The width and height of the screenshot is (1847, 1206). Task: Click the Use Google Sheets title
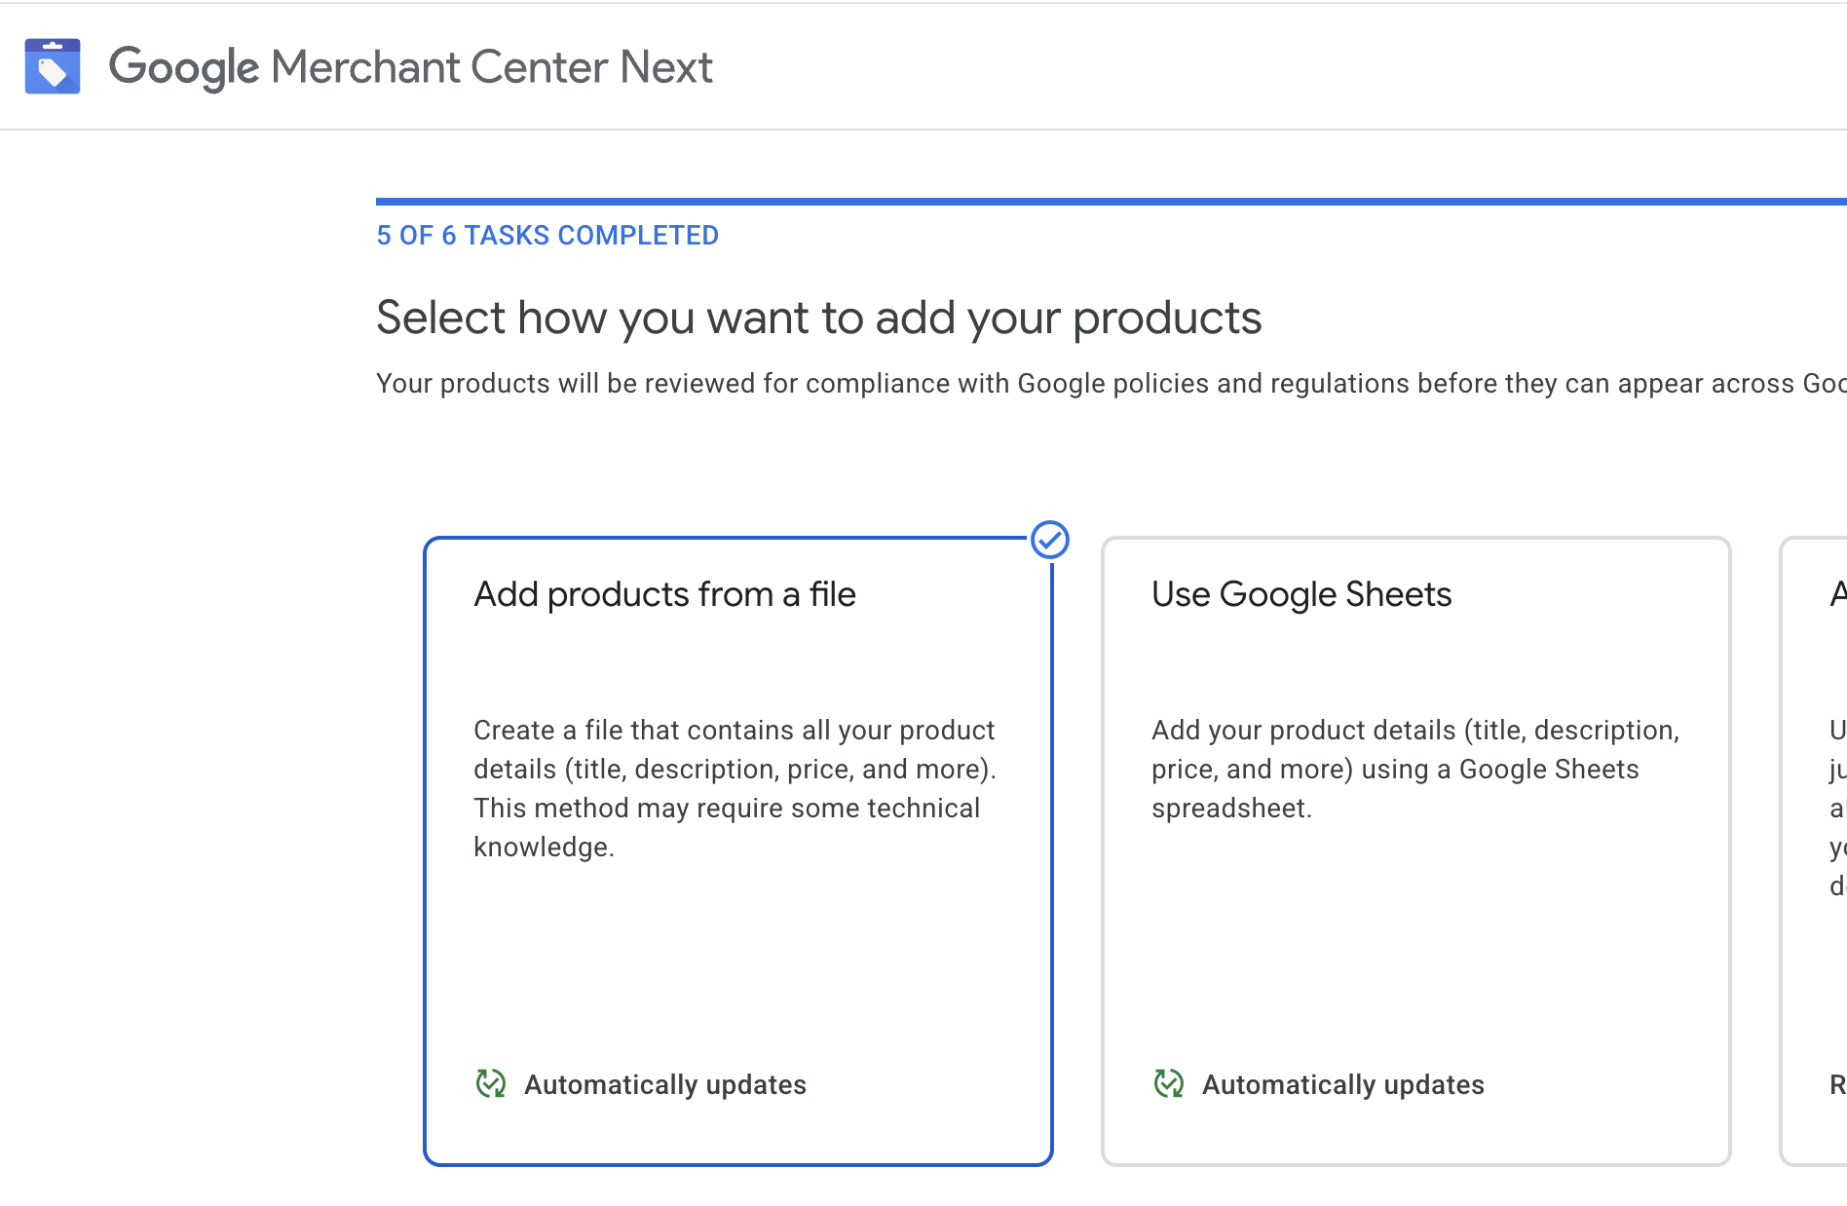1301,594
